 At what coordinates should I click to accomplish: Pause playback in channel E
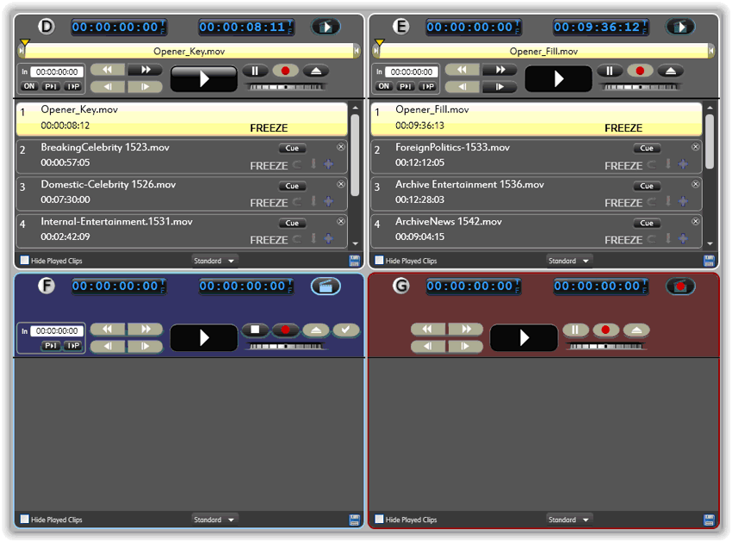[x=610, y=71]
